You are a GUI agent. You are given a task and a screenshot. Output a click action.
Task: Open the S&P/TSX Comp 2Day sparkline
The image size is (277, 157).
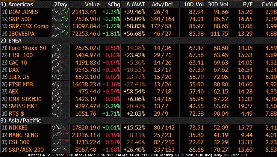[61, 26]
